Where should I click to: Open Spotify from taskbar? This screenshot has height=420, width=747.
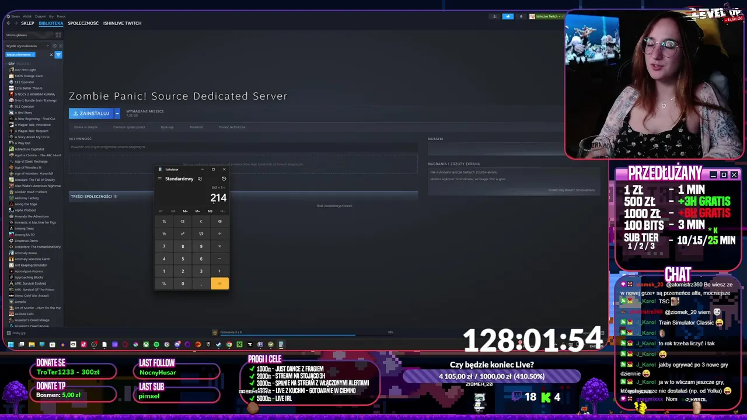pyautogui.click(x=156, y=344)
